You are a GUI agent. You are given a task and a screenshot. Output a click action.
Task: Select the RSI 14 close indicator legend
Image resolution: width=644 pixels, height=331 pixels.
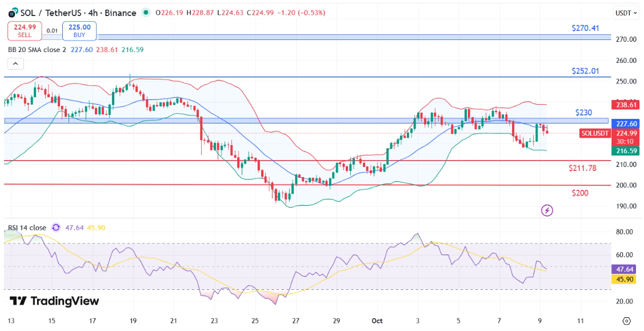tap(27, 228)
